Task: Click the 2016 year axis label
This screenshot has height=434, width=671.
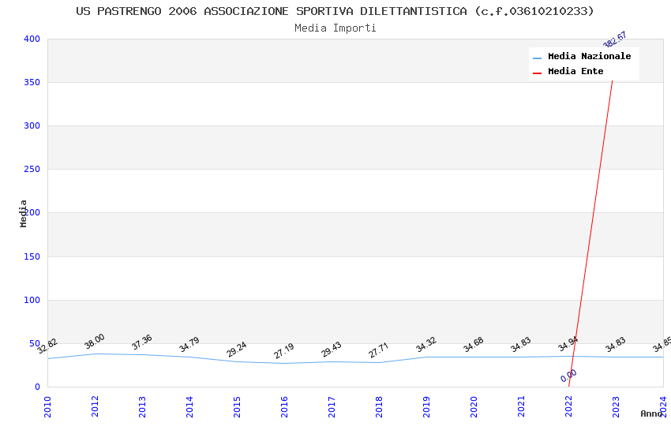Action: point(284,406)
